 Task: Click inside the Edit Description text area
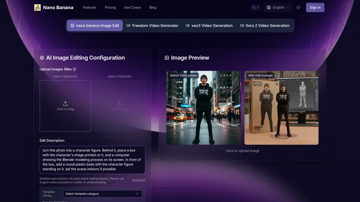pyautogui.click(x=92, y=160)
